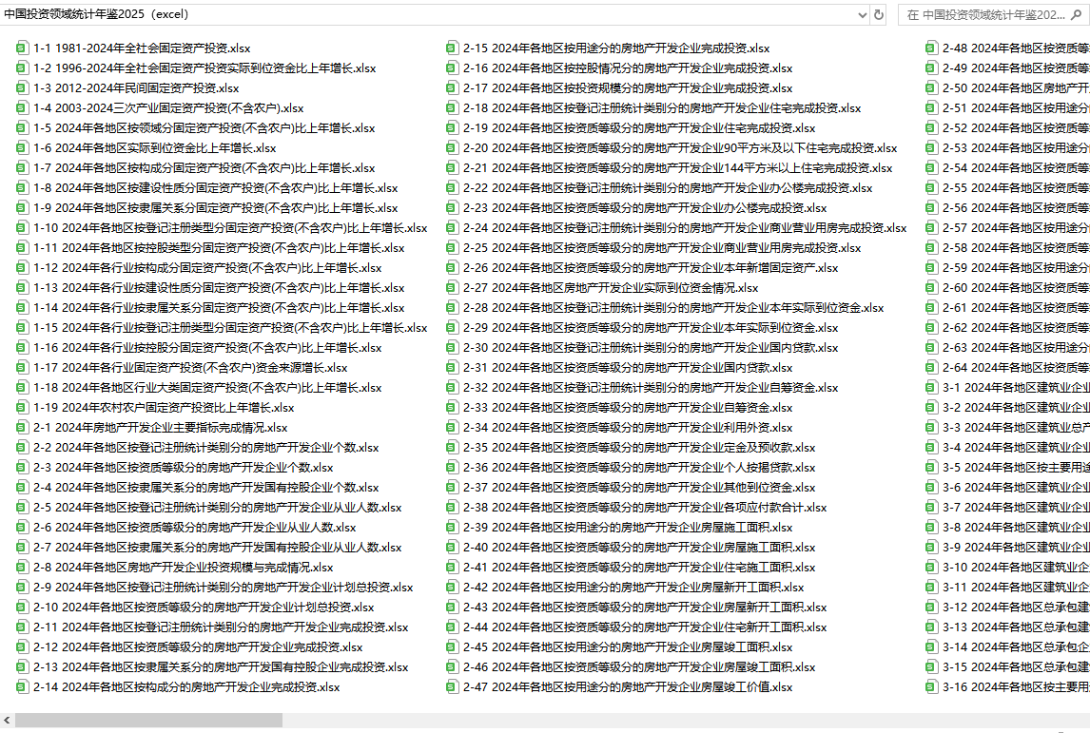
Task: Select the icon of file 3-1 2024年各地区建筑业企业
Action: tap(931, 387)
